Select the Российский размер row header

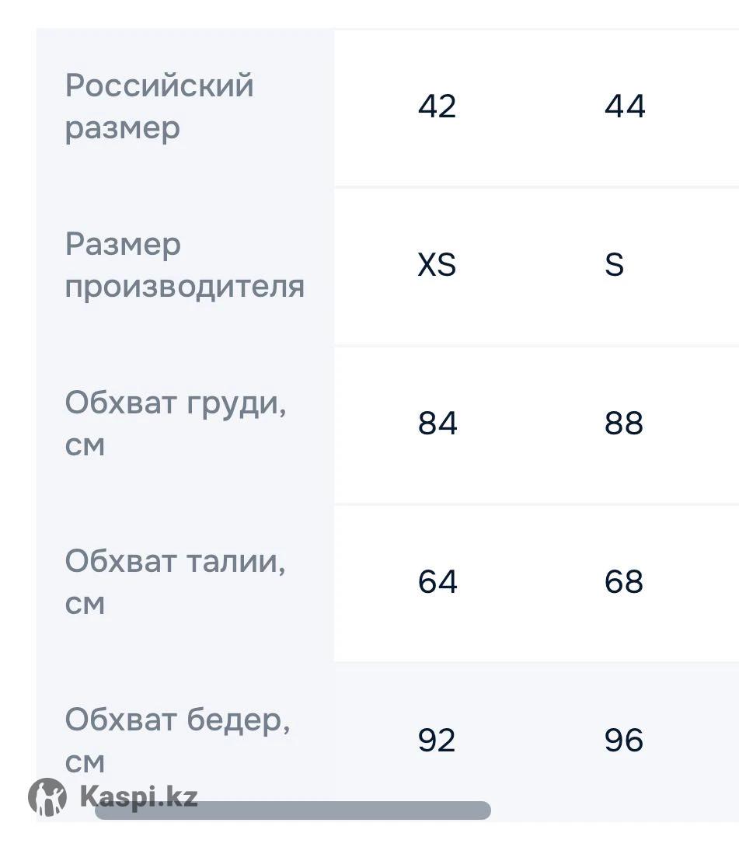tap(159, 106)
